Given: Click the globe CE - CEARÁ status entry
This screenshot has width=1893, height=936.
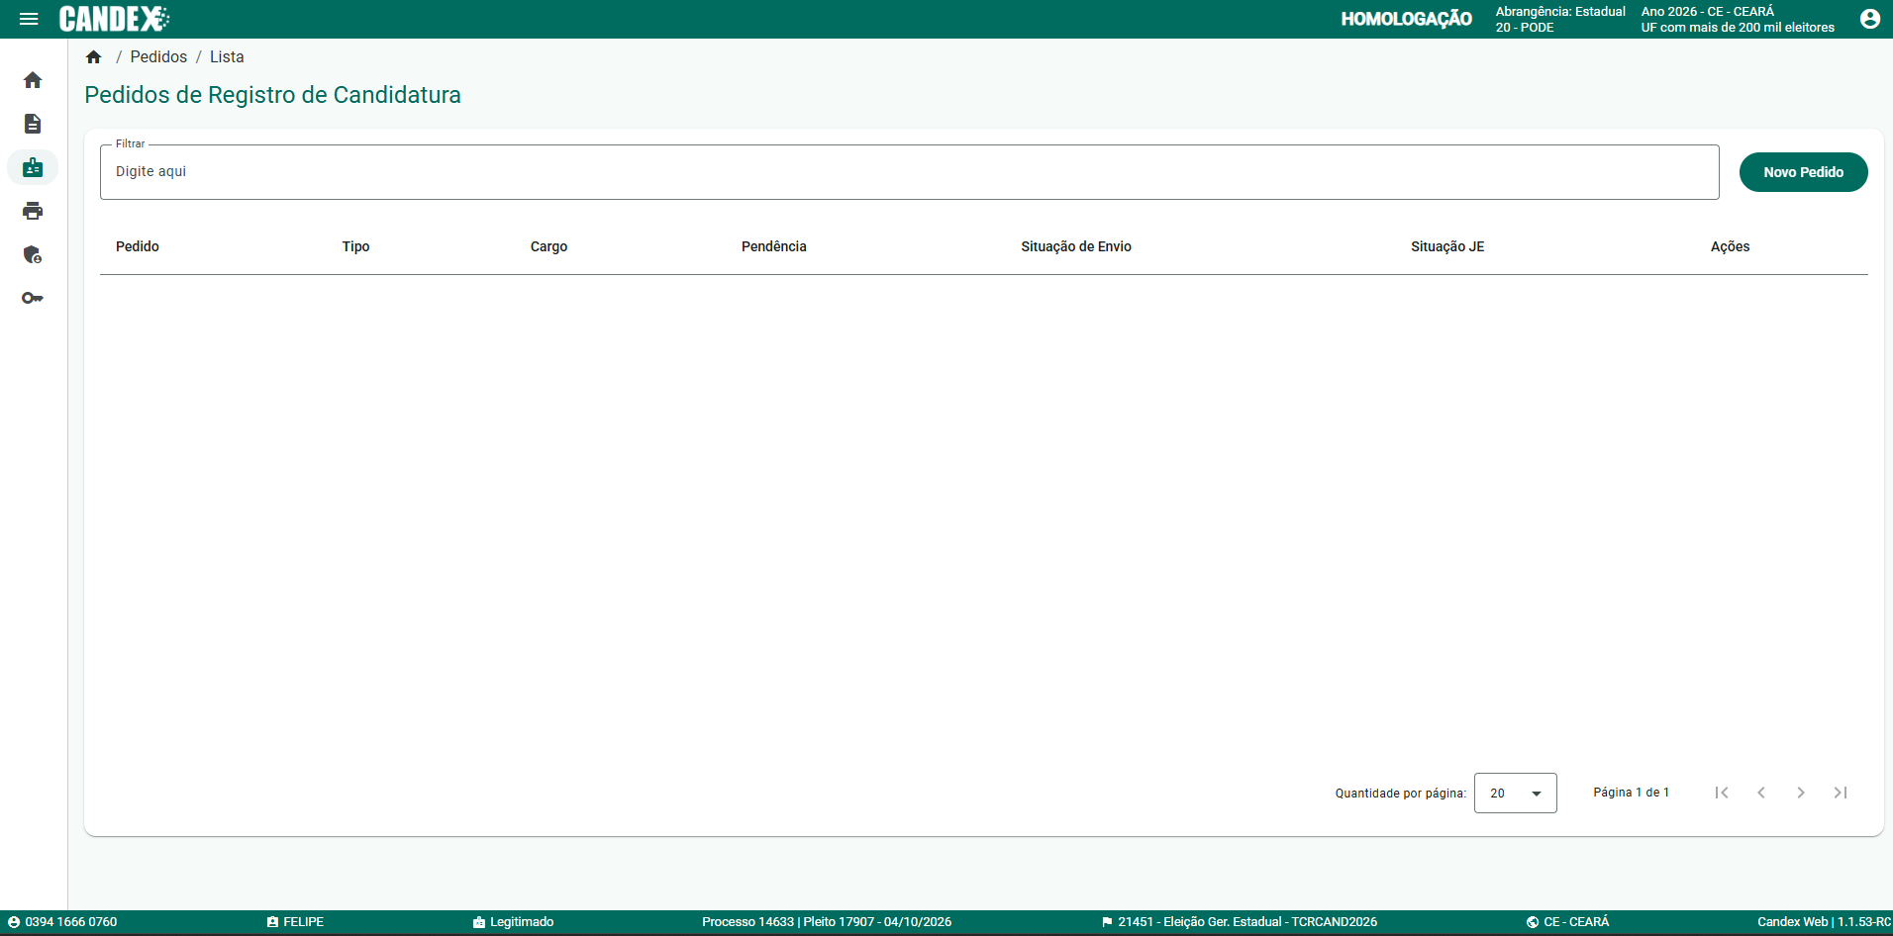Looking at the screenshot, I should click(1567, 922).
